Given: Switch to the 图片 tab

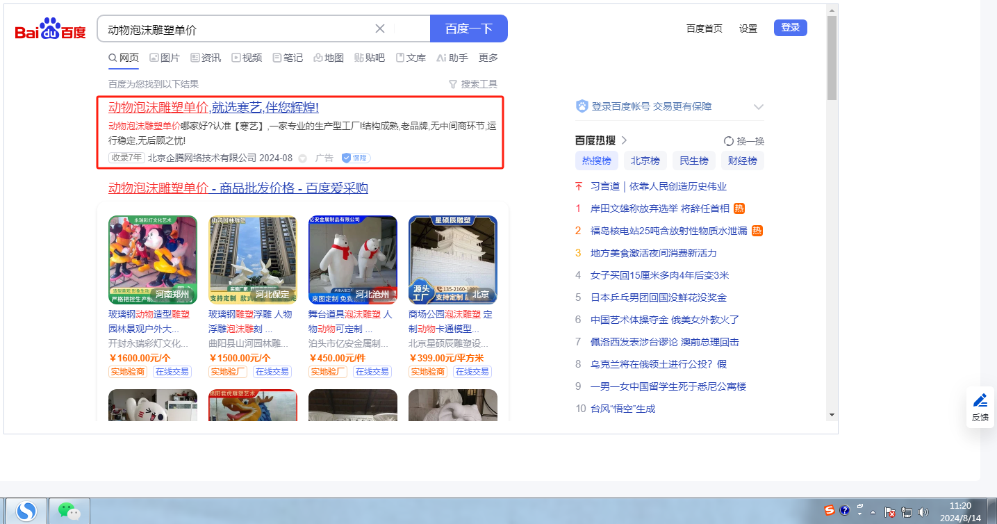Looking at the screenshot, I should coord(165,58).
